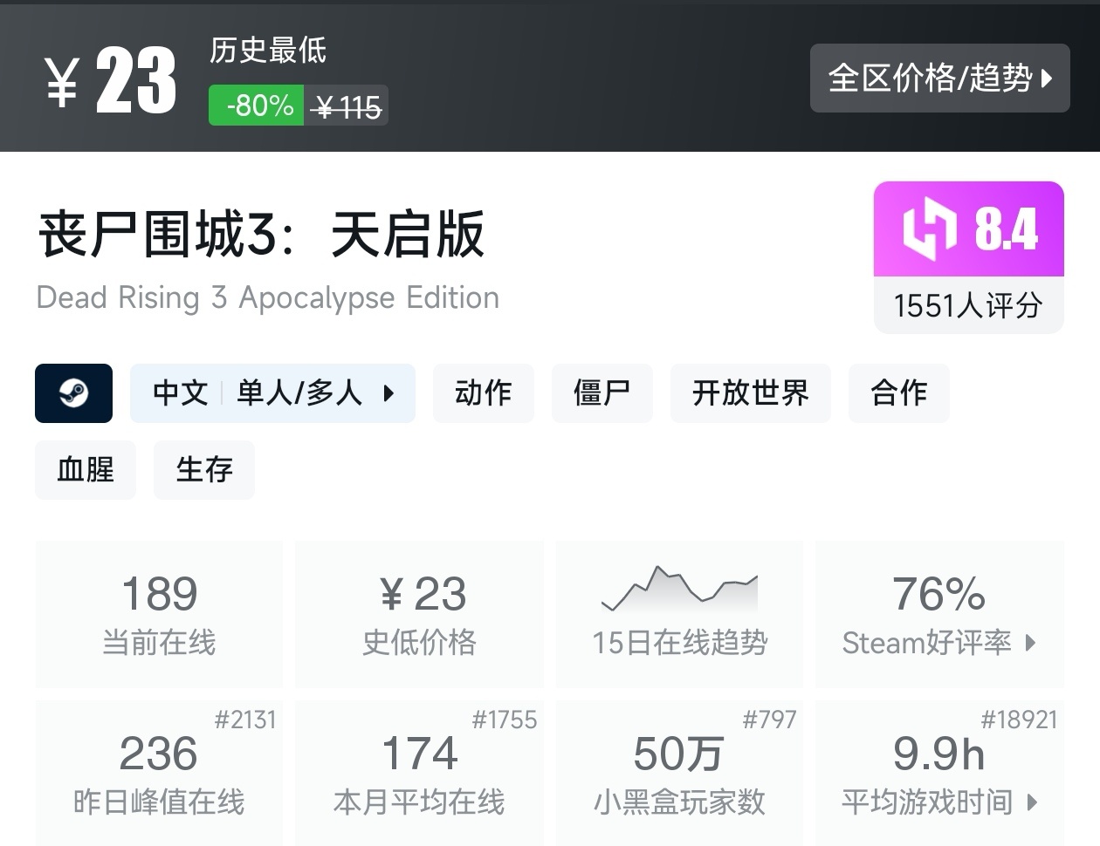Click the 50万 小黑盒玩家数 stat card
Screen dimensions: 1100x846
679,773
